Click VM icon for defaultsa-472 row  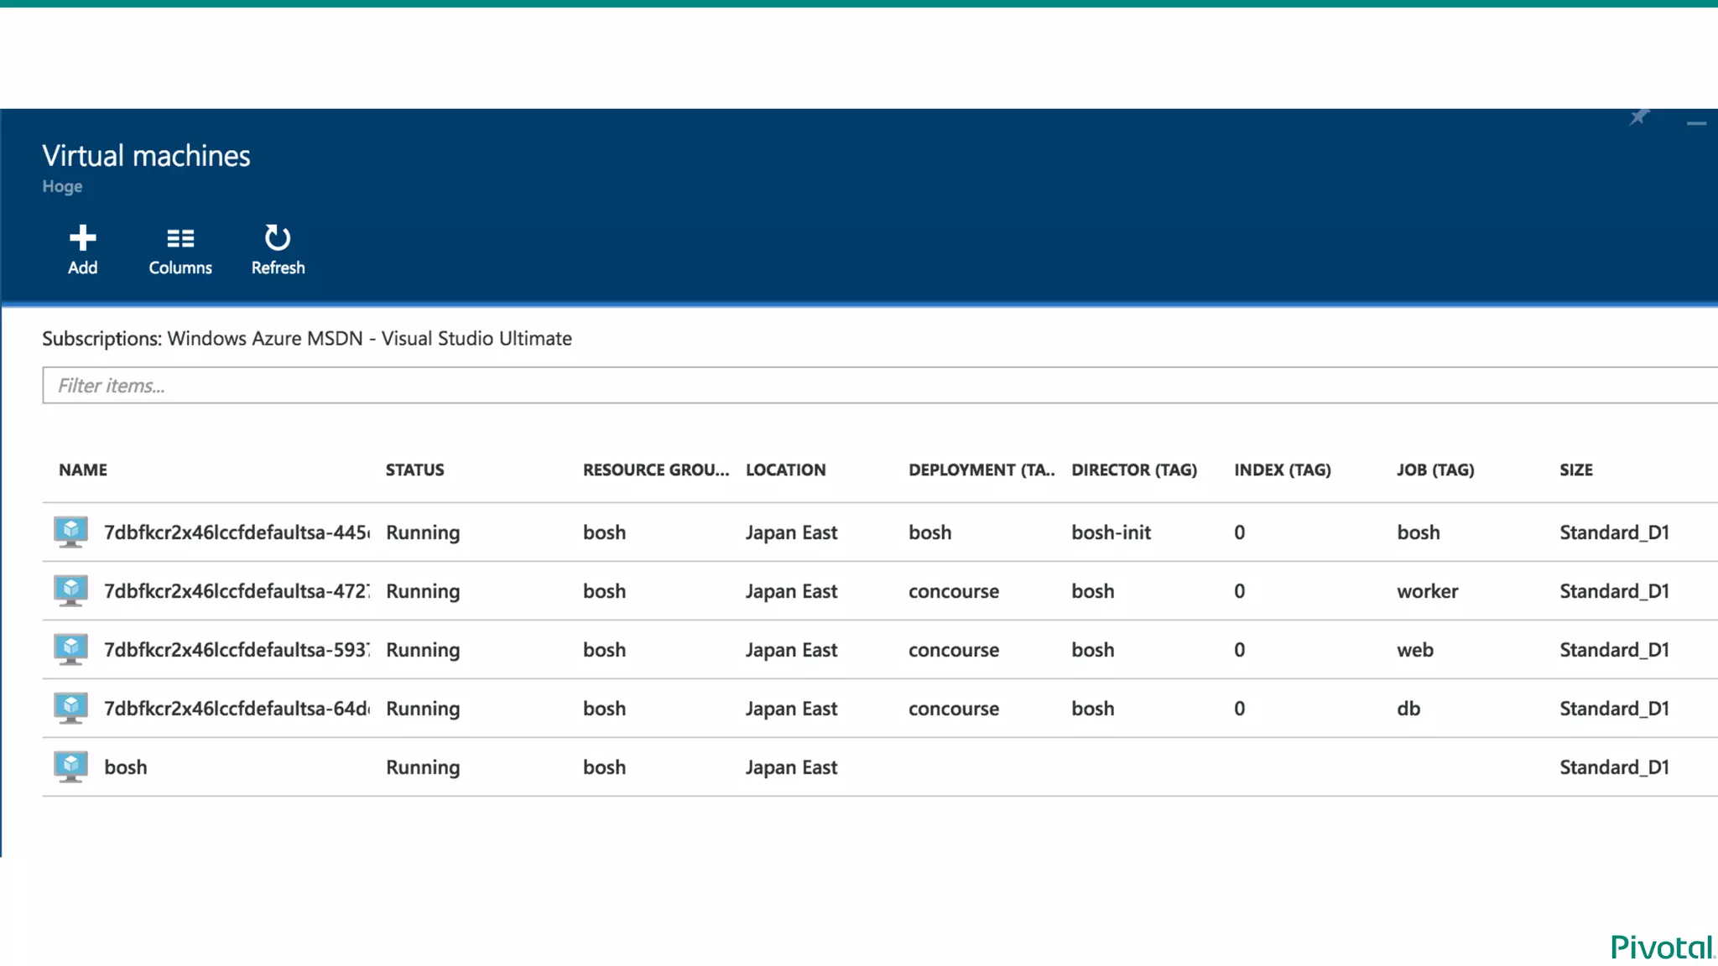coord(71,590)
